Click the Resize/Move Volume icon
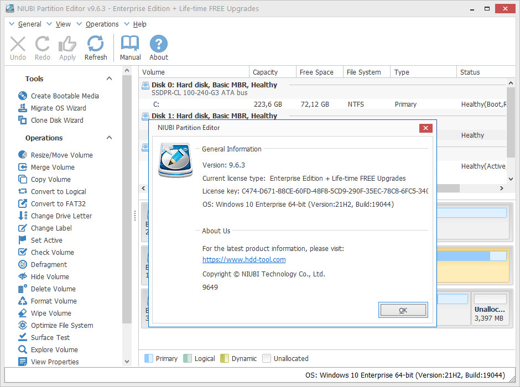This screenshot has width=520, height=387. pos(23,155)
